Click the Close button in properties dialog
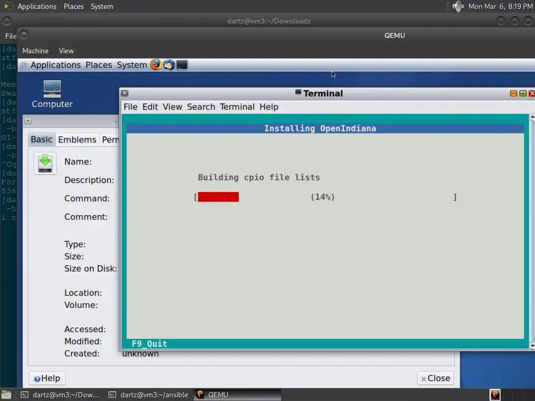This screenshot has width=535, height=401. (435, 378)
